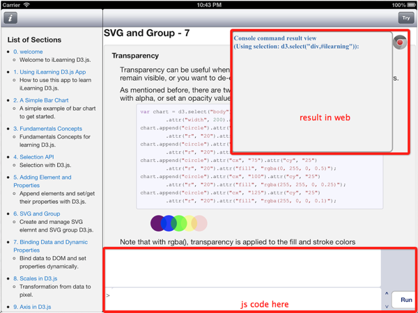Viewport: 418px width, 313px height.
Task: Open 8. Scales in D3.js section
Action: (36, 278)
